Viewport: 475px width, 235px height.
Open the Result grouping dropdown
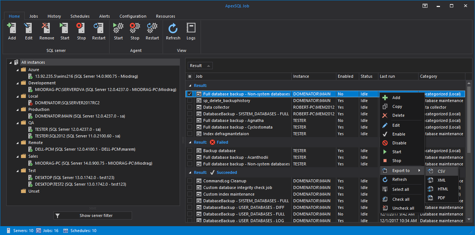(x=200, y=66)
